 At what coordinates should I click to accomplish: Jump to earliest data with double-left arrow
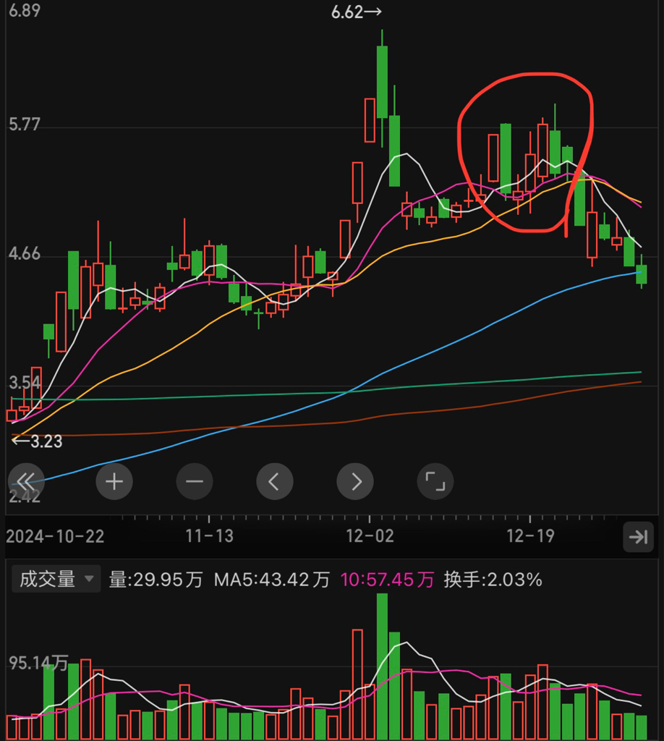26,481
